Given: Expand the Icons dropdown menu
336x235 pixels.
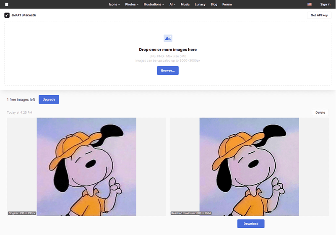Looking at the screenshot, I should tap(115, 4).
